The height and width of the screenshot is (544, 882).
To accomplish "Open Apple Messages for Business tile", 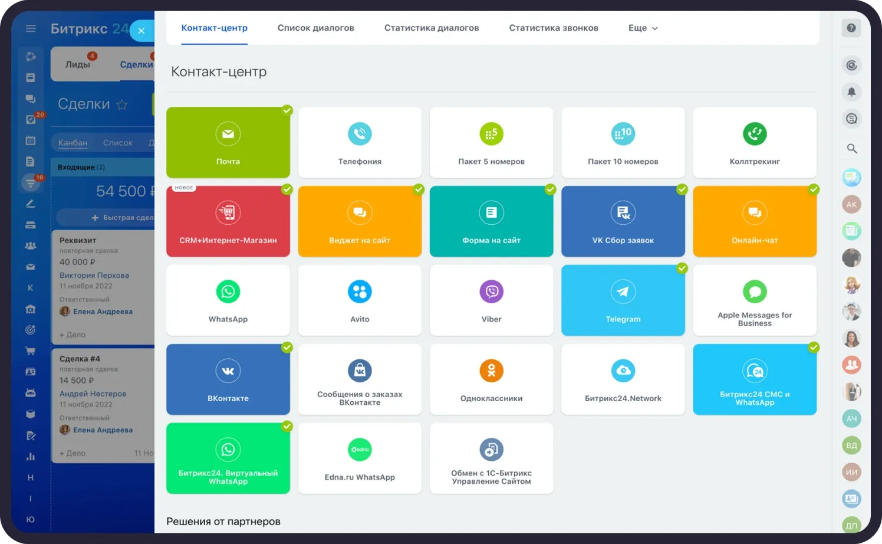I will (755, 300).
